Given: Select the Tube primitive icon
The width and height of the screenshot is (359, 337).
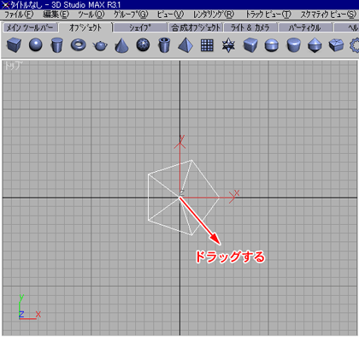Looking at the screenshot, I should 164,45.
